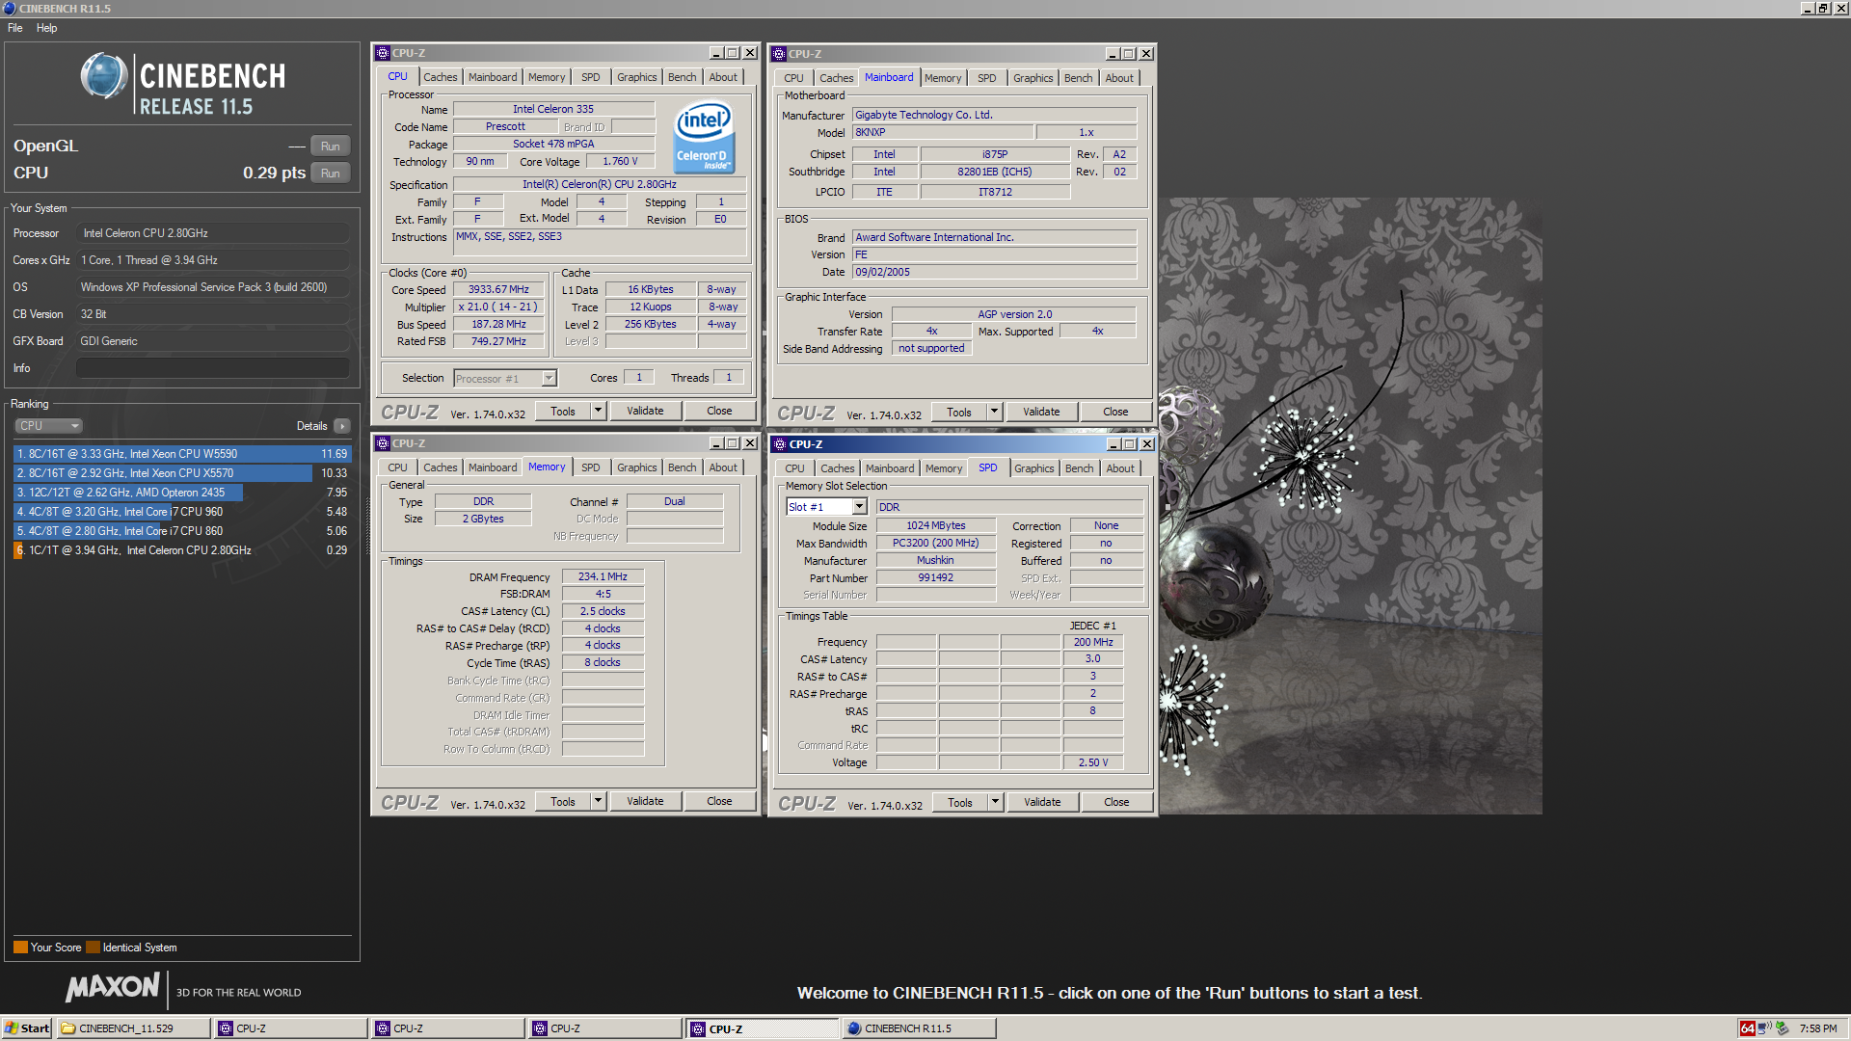The height and width of the screenshot is (1041, 1851).
Task: Click the Cinebench globe logo icon
Action: tap(103, 76)
